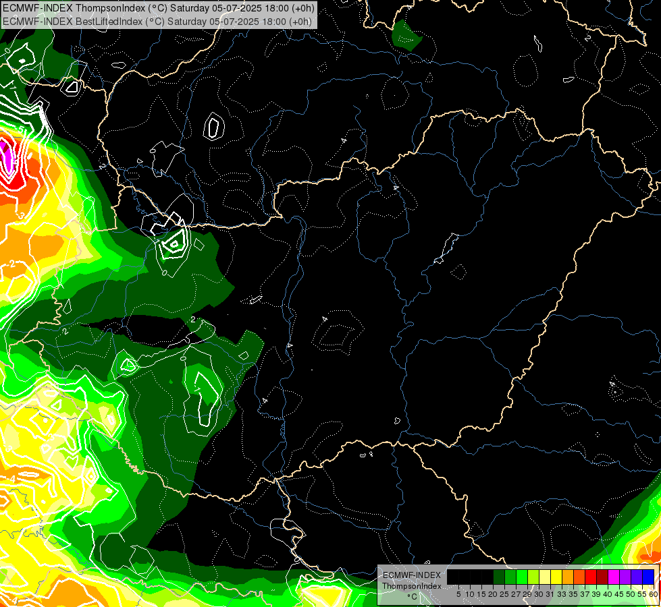Click the legend tick value 35
661x607 pixels.
point(573,594)
